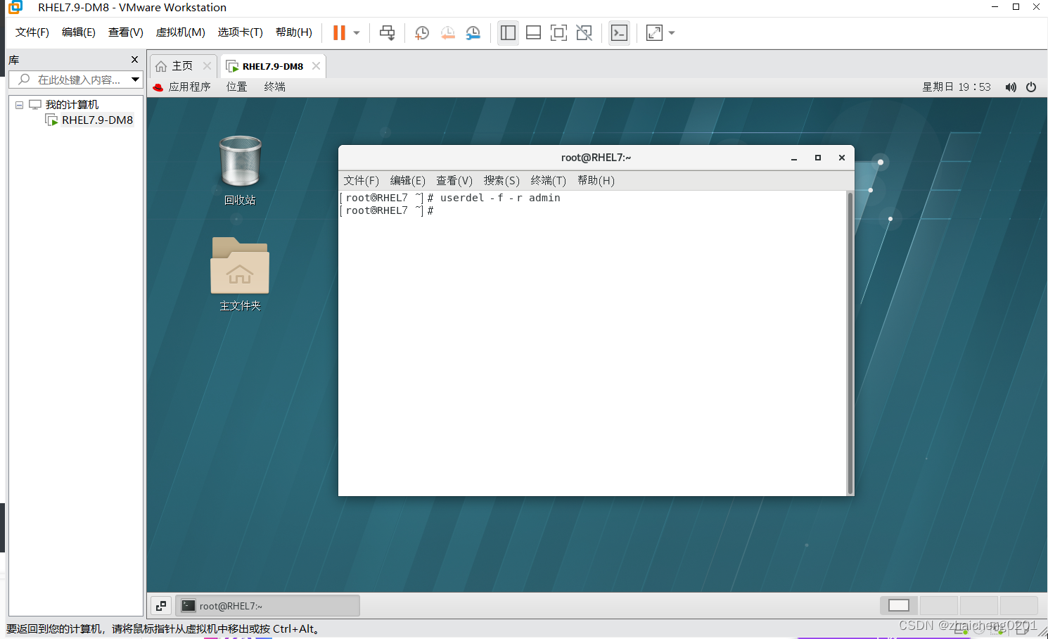Click the VMware Workstation title bar logo
Image resolution: width=1048 pixels, height=639 pixels.
(x=15, y=7)
